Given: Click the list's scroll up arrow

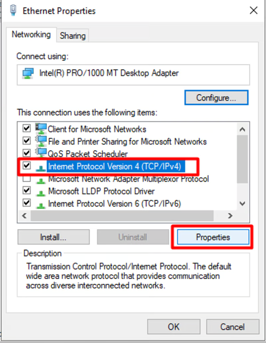Looking at the screenshot, I should pyautogui.click(x=242, y=130).
